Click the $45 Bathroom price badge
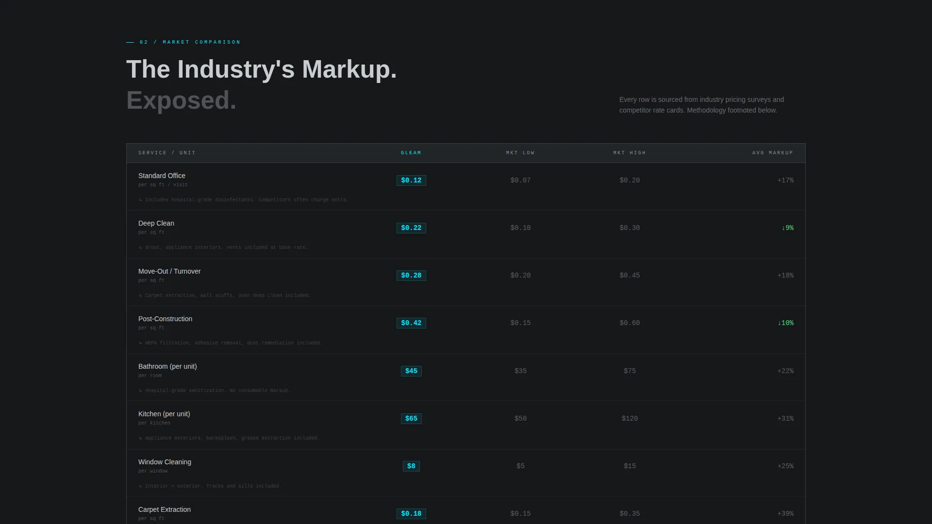The height and width of the screenshot is (524, 932). click(x=411, y=371)
